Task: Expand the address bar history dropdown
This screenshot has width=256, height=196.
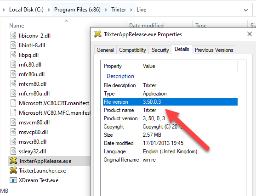Action: (x=246, y=10)
